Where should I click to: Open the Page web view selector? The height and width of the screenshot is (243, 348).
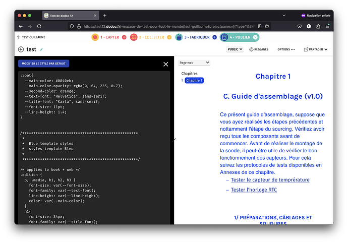point(194,63)
